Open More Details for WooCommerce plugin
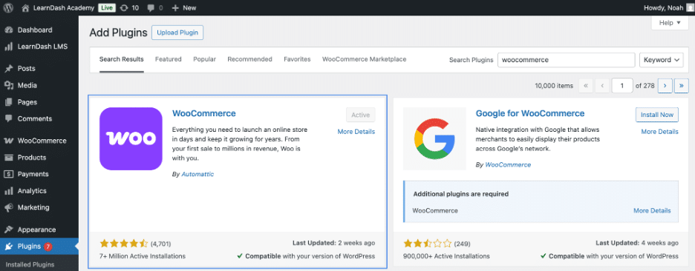This screenshot has height=271, width=695. pos(356,132)
